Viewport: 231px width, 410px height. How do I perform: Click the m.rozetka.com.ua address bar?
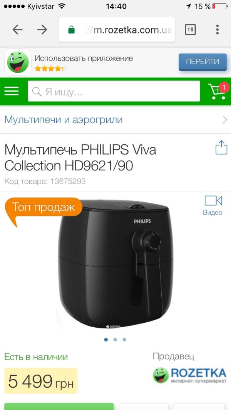pos(117,30)
